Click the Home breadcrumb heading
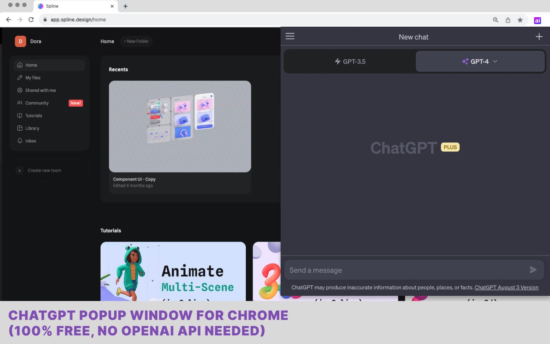550x344 pixels. pos(107,41)
